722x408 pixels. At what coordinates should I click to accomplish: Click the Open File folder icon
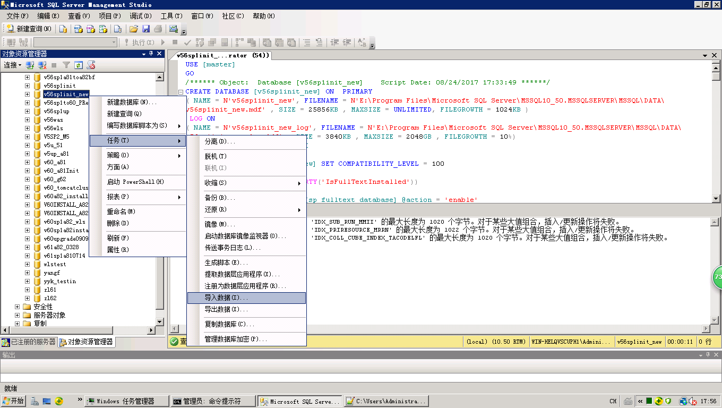pos(134,29)
